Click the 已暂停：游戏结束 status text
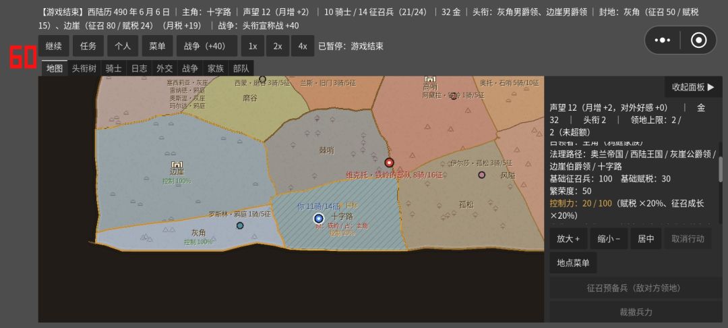Screen dimensions: 728x328 pyautogui.click(x=351, y=46)
